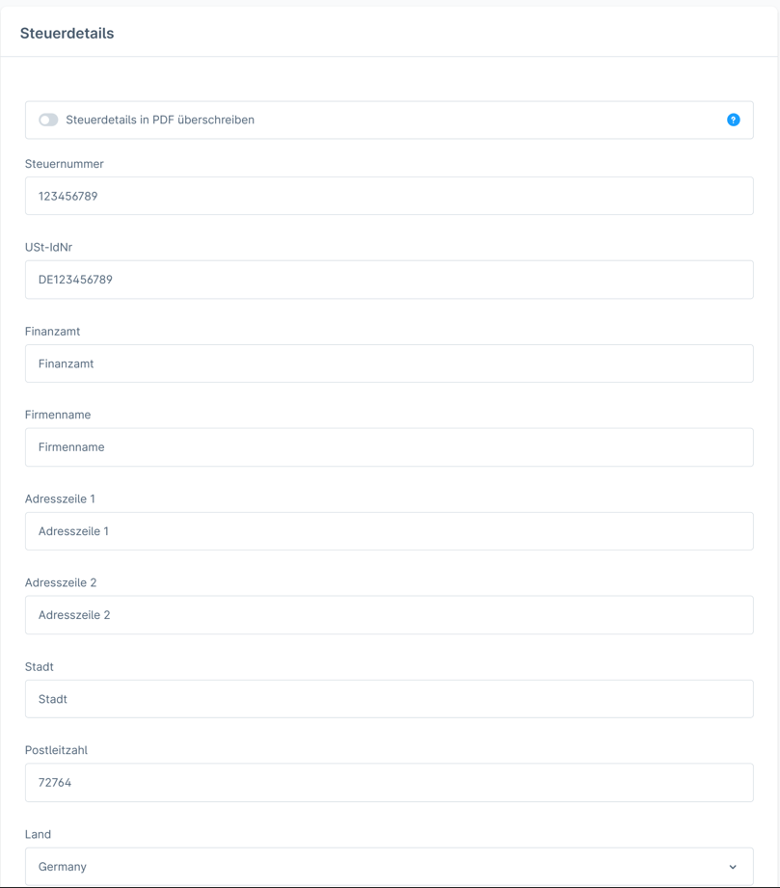
Task: Focus the Steuernummer field with 123456789
Action: click(390, 196)
